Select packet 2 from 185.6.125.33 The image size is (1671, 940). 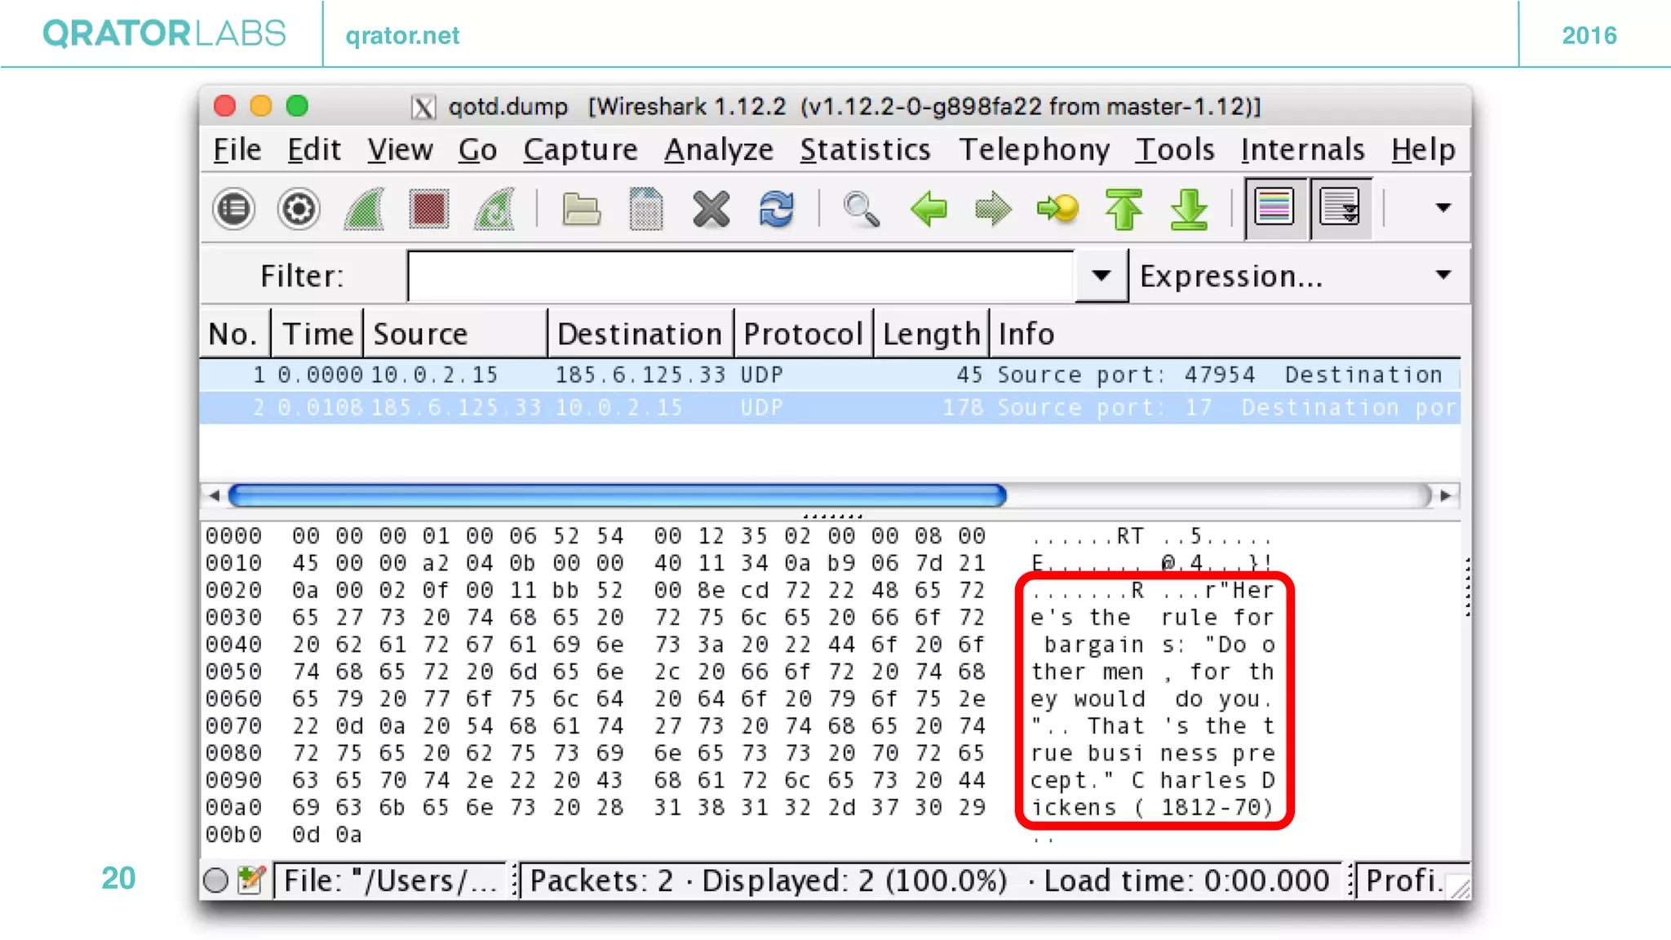coord(830,407)
